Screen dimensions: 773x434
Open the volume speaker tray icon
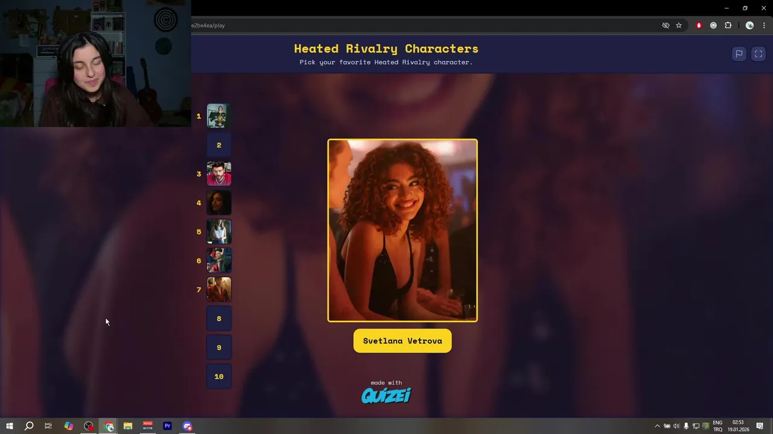(x=676, y=426)
